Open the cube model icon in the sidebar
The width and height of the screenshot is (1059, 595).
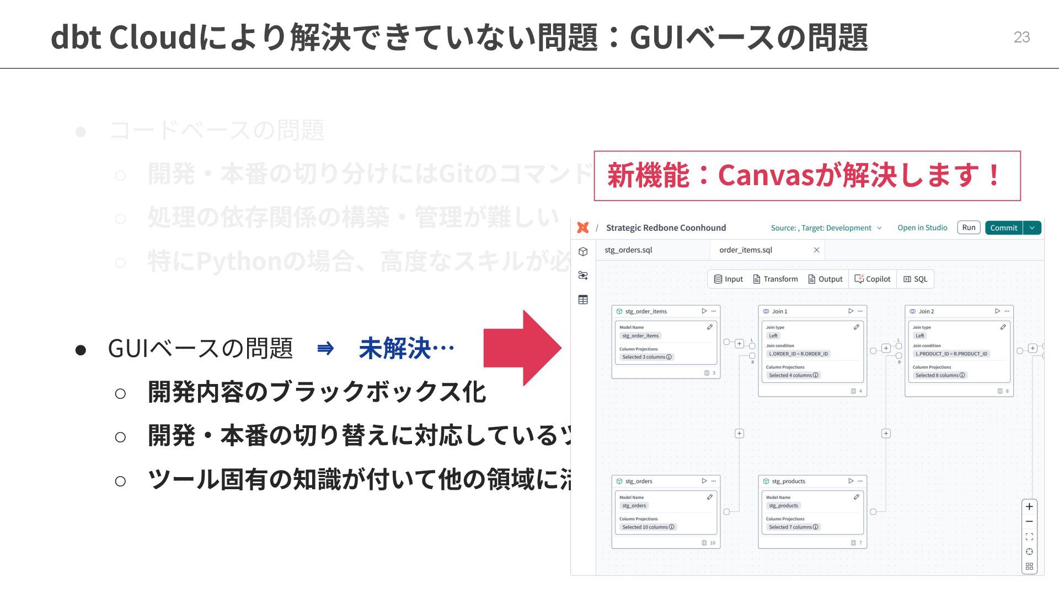pos(583,252)
